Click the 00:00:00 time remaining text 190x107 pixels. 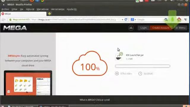148,74
